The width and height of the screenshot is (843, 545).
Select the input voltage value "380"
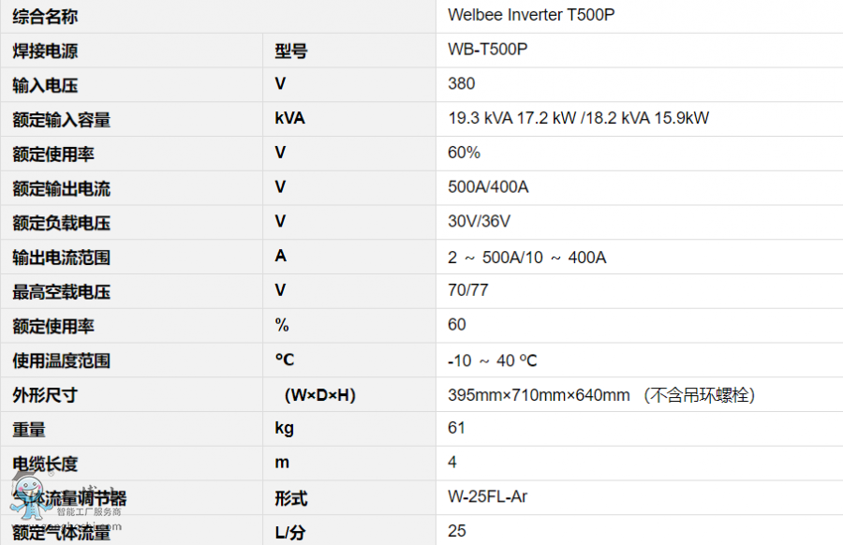pos(462,84)
